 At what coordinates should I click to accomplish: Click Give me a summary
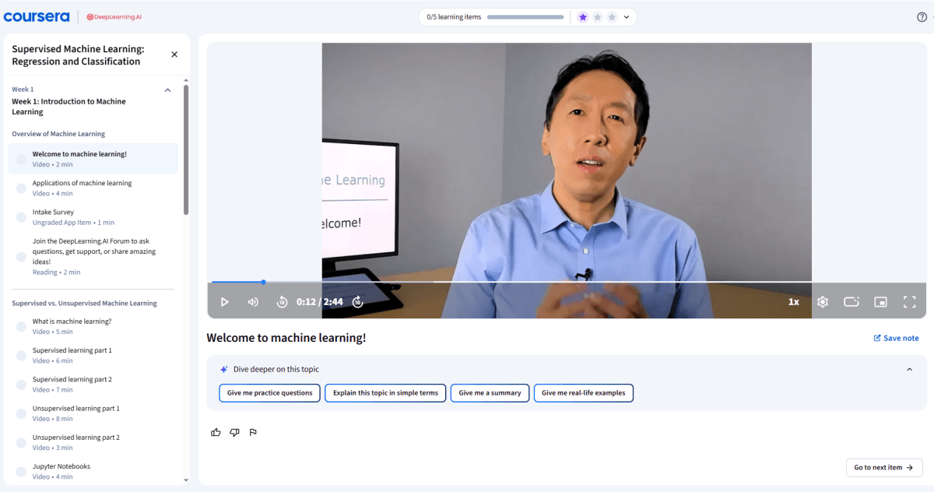(490, 393)
